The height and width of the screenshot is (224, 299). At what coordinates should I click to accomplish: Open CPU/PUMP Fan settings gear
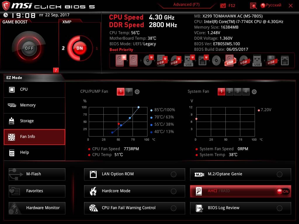[137, 92]
